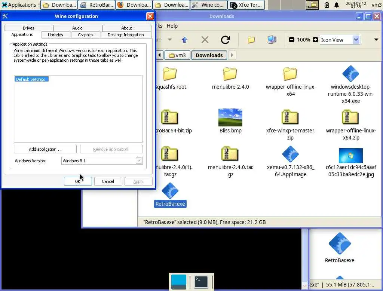Go up to the parent folder
The image size is (383, 291).
(185, 40)
